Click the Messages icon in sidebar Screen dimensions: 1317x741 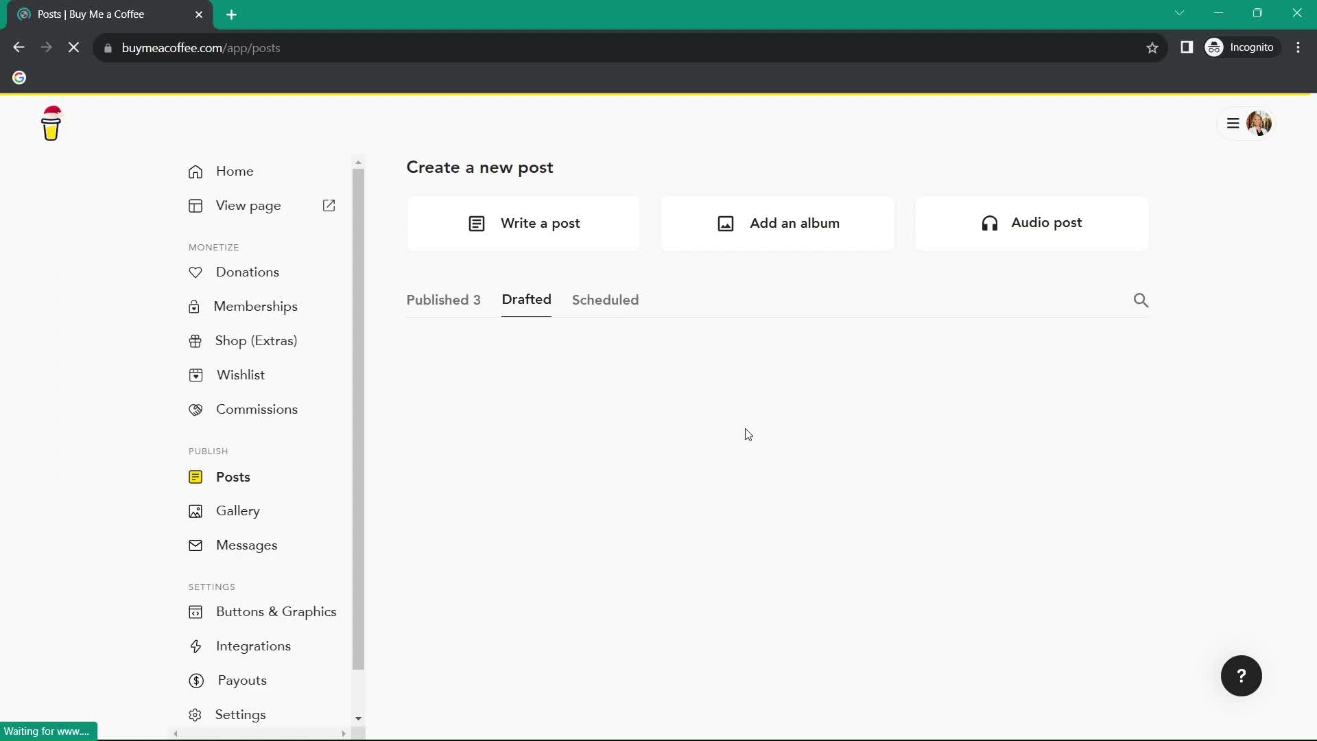(195, 544)
